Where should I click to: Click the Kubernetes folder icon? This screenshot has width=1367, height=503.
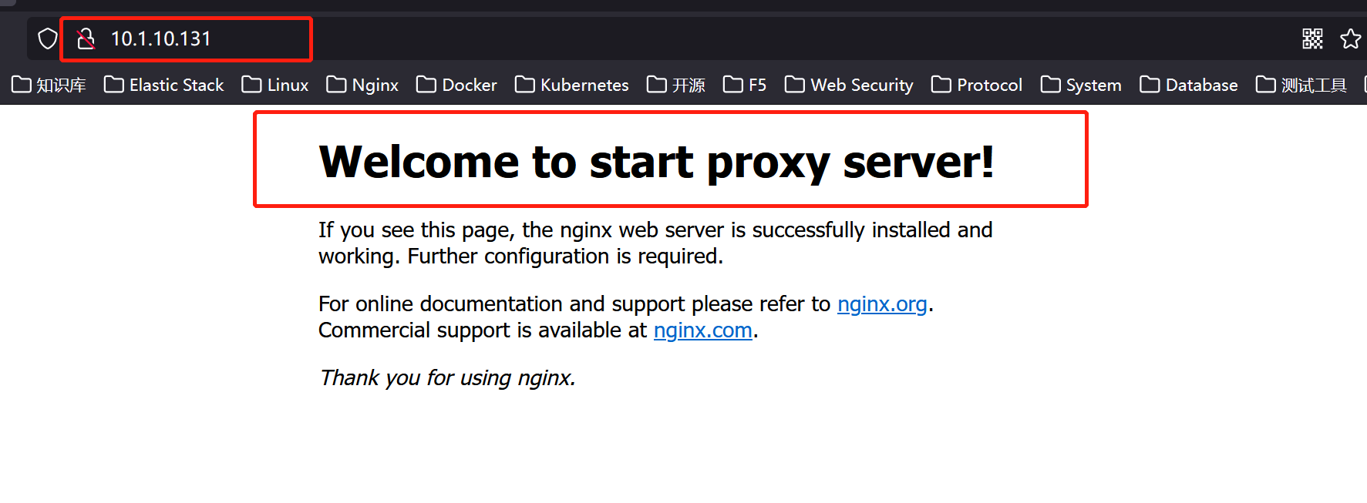525,84
